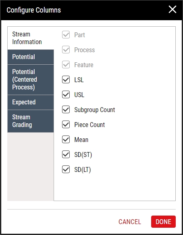Click the disabled Part checkbox
The height and width of the screenshot is (235, 183).
click(x=66, y=35)
